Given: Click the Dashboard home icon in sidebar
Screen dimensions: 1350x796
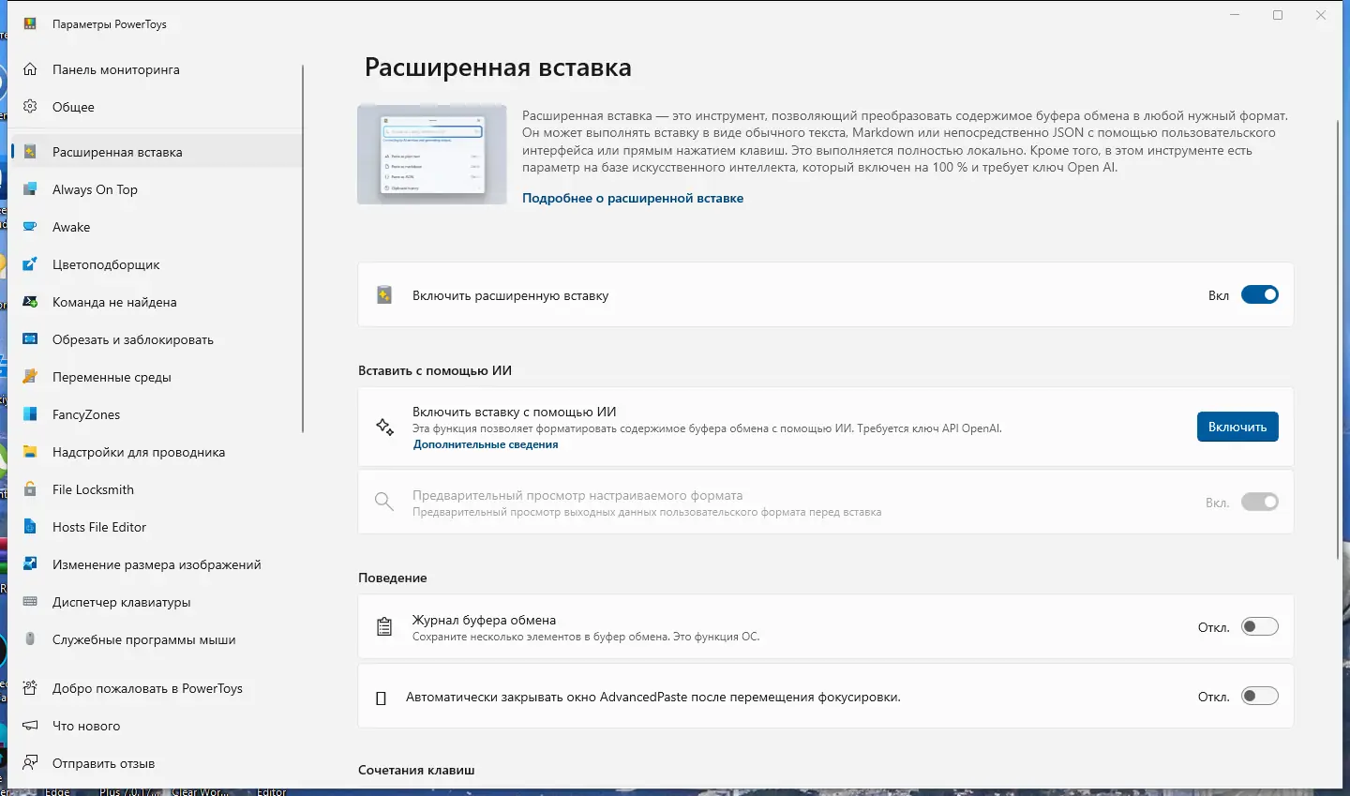Looking at the screenshot, I should click(x=30, y=69).
